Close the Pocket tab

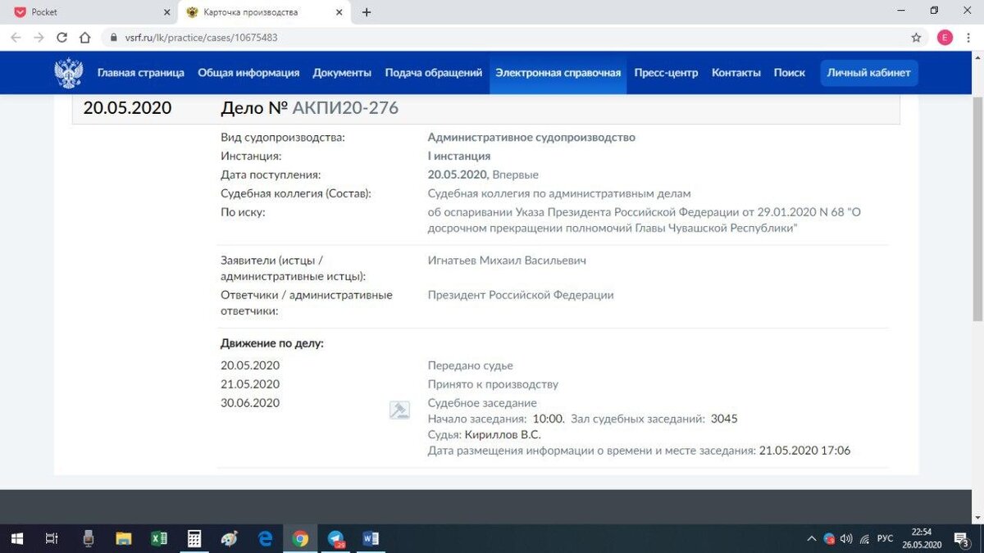click(166, 12)
